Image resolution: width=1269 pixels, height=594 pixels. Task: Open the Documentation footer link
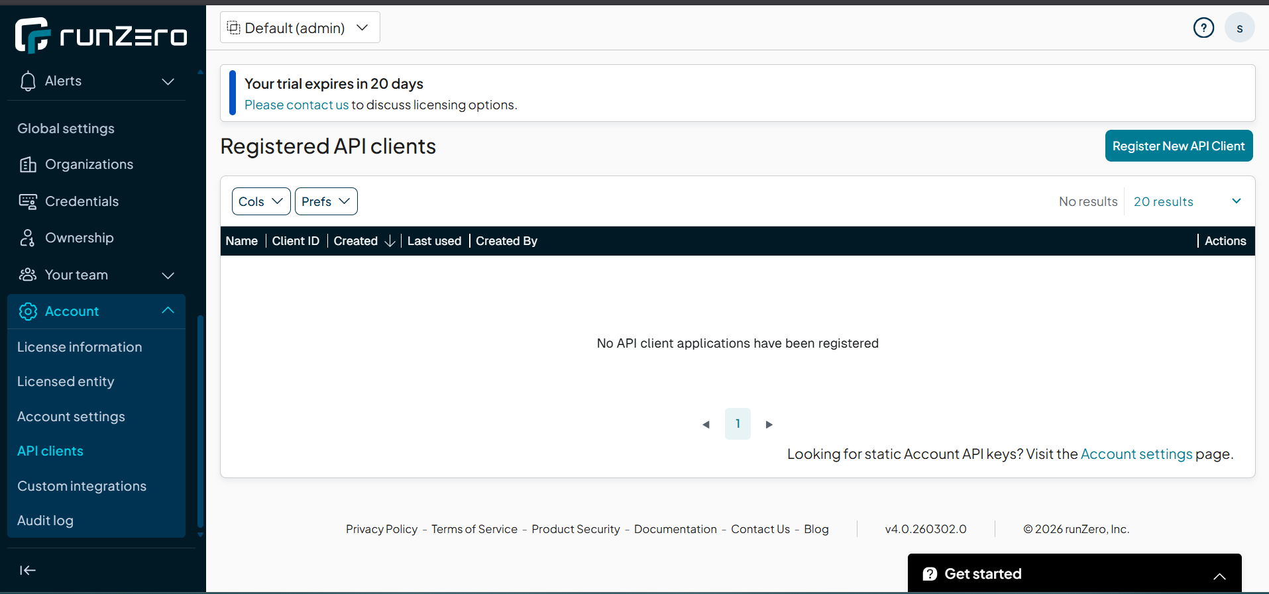click(x=675, y=529)
